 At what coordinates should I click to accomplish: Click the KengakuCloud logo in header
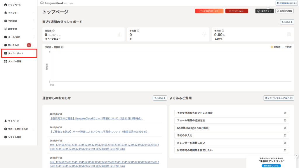(x=54, y=3)
